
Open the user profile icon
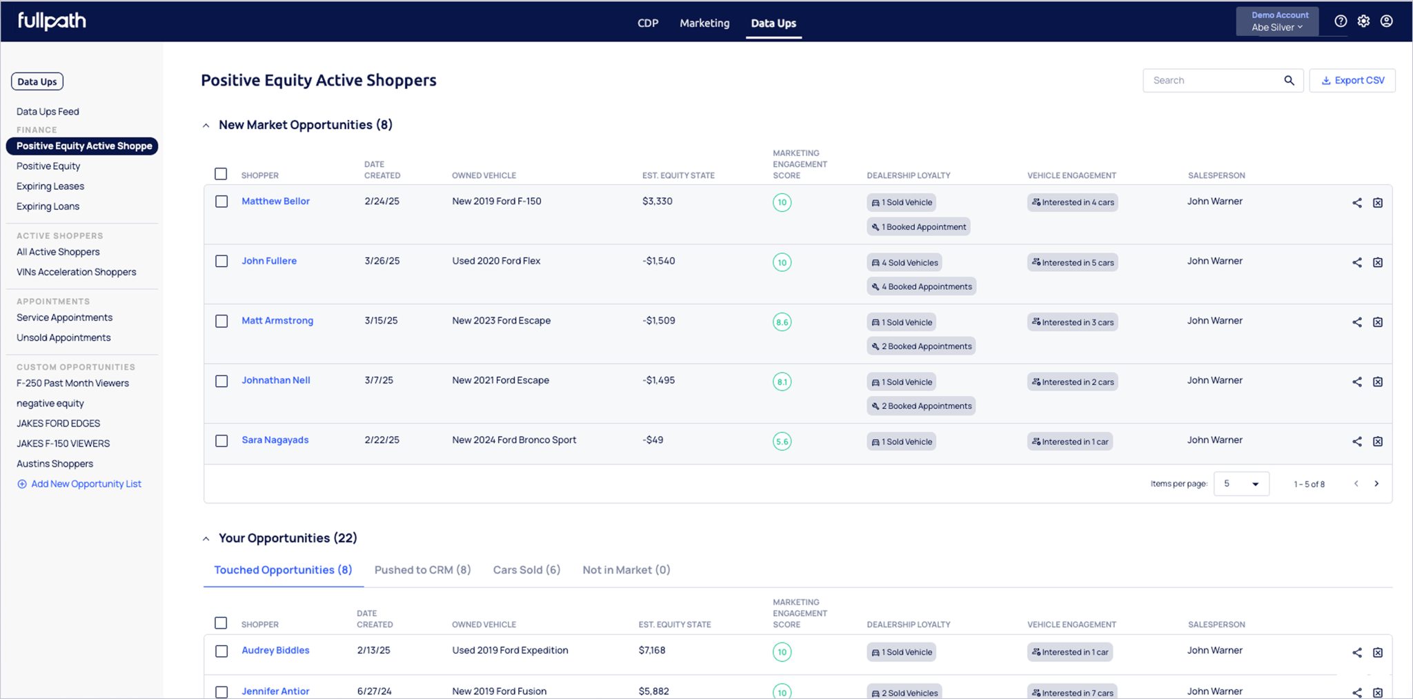(1386, 21)
